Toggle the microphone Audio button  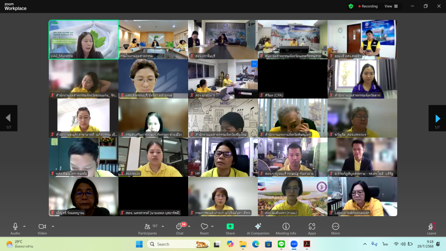pyautogui.click(x=15, y=228)
